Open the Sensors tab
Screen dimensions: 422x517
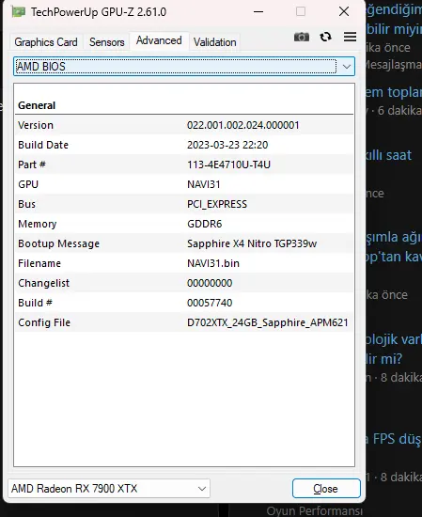click(107, 42)
